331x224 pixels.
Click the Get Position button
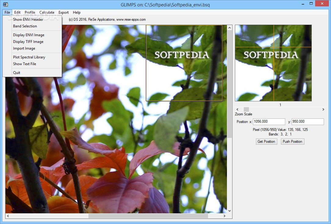[266, 142]
